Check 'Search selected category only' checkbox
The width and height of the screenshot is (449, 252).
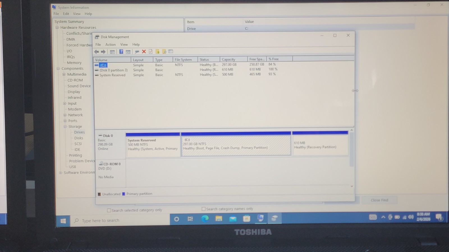click(109, 210)
